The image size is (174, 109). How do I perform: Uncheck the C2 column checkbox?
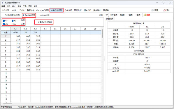(13, 21)
